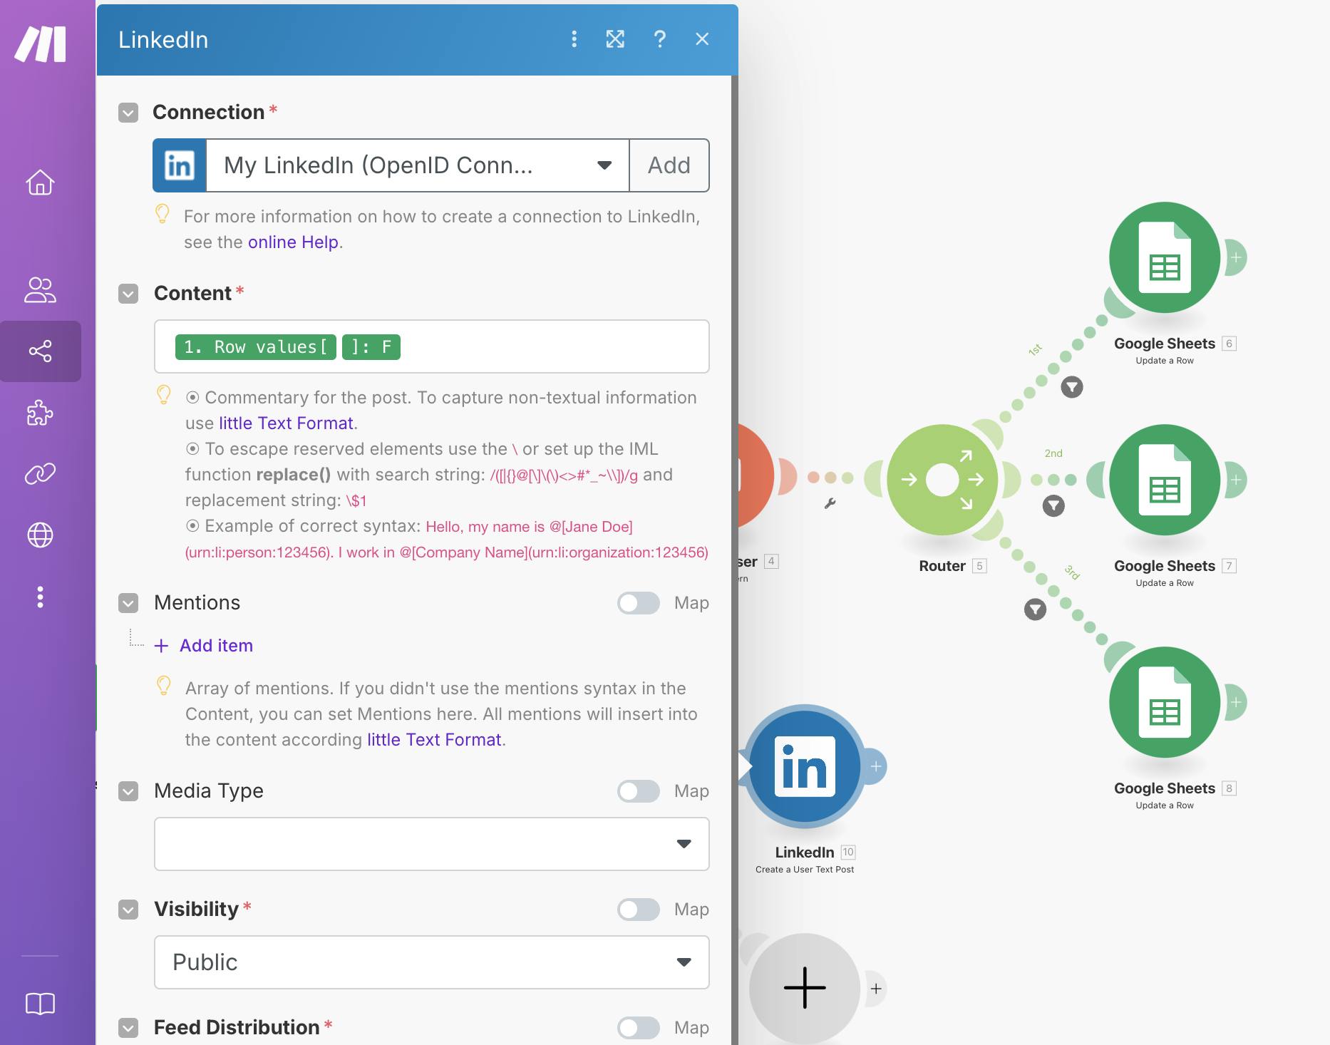
Task: Open help for the LinkedIn module
Action: coord(660,39)
